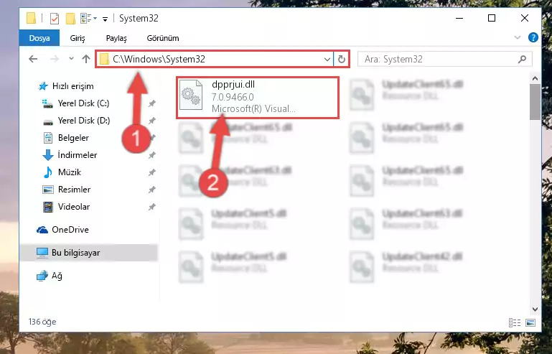This screenshot has height=354, width=552.
Task: Click pin icon next to Yerel Disk (C:)
Action: pos(151,103)
